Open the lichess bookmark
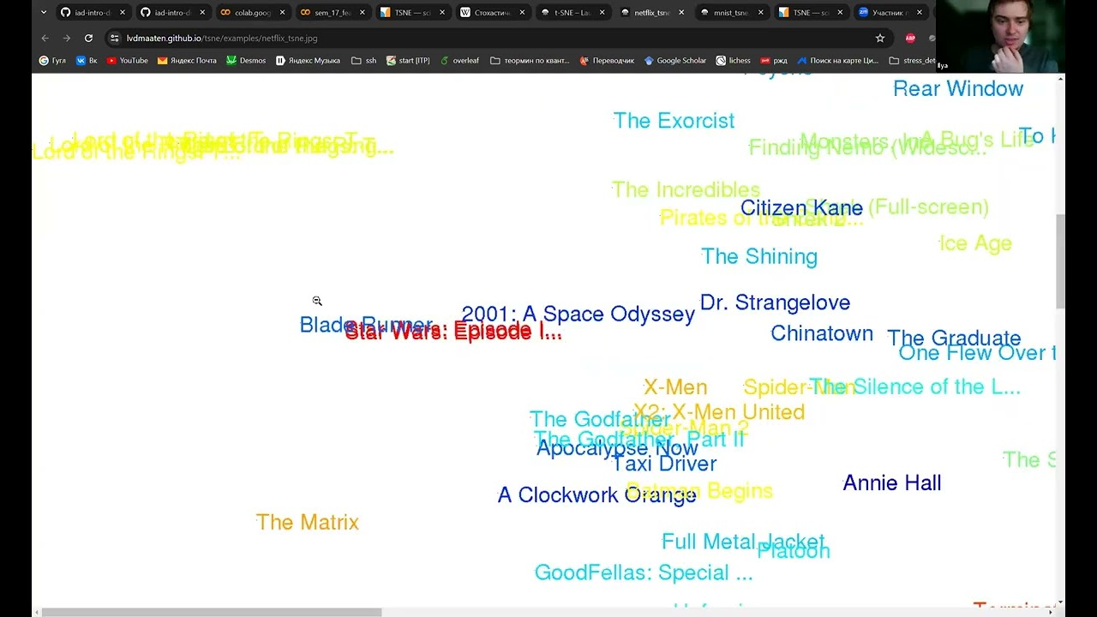Screen dimensions: 1097x617 733,61
